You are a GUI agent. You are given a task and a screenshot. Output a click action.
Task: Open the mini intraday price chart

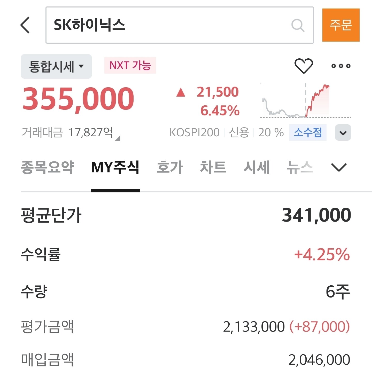(306, 100)
